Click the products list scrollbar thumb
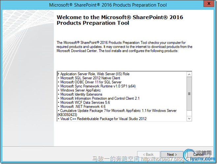Image resolution: width=217 pixels, height=164 pixels. pos(189,94)
